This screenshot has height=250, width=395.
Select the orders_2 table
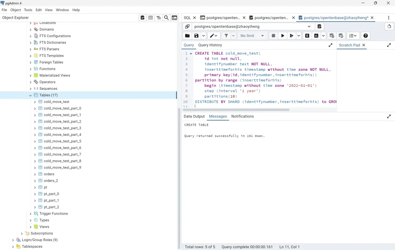pyautogui.click(x=51, y=181)
